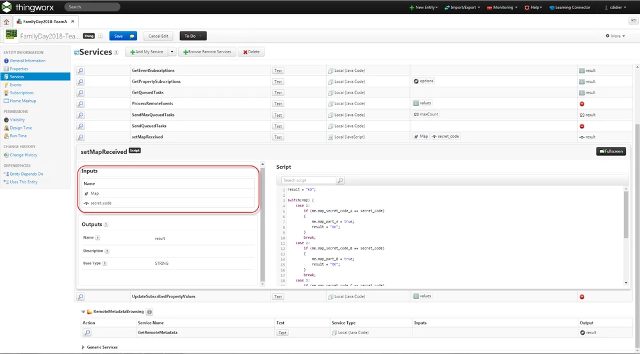
Task: Click help icon beside Base Type label
Action: (104, 264)
